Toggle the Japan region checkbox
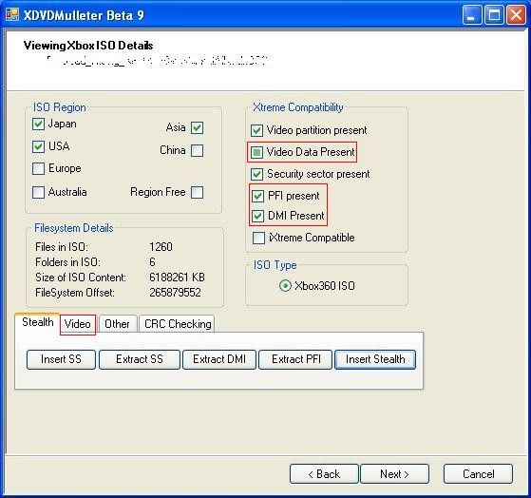Viewport: 531px width, 498px height. (38, 124)
